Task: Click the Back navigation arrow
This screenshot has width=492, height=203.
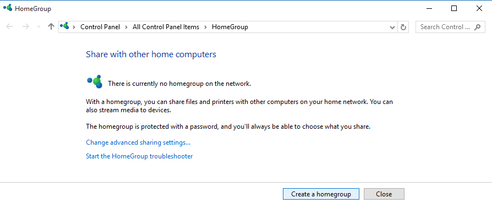Action: [9, 26]
